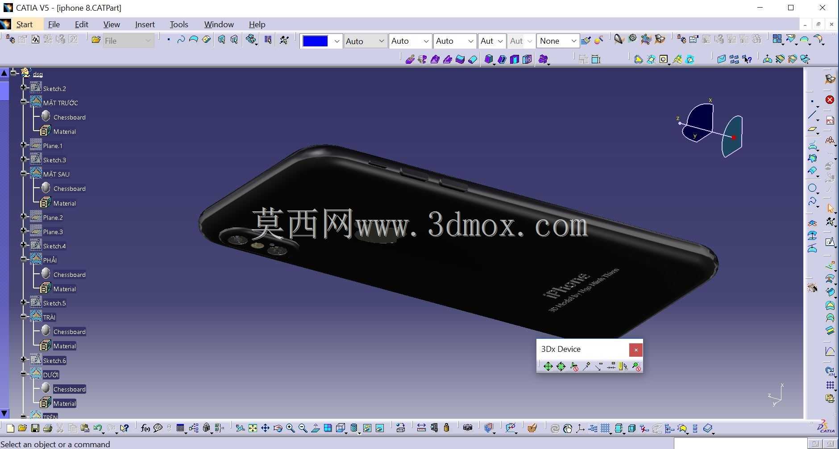Open the Tools menu

pyautogui.click(x=179, y=25)
